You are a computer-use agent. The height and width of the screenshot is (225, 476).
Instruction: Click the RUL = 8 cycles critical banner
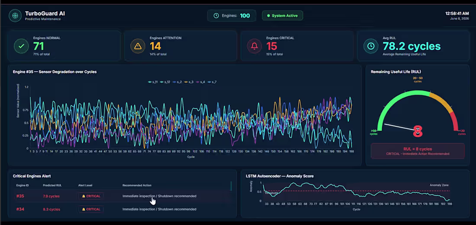coord(418,151)
